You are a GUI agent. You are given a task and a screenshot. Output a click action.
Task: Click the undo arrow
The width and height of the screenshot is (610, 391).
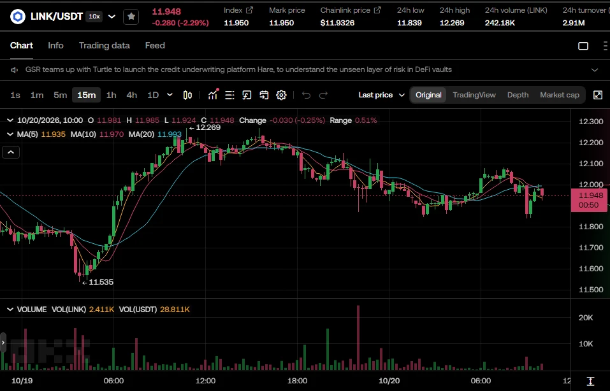point(306,95)
